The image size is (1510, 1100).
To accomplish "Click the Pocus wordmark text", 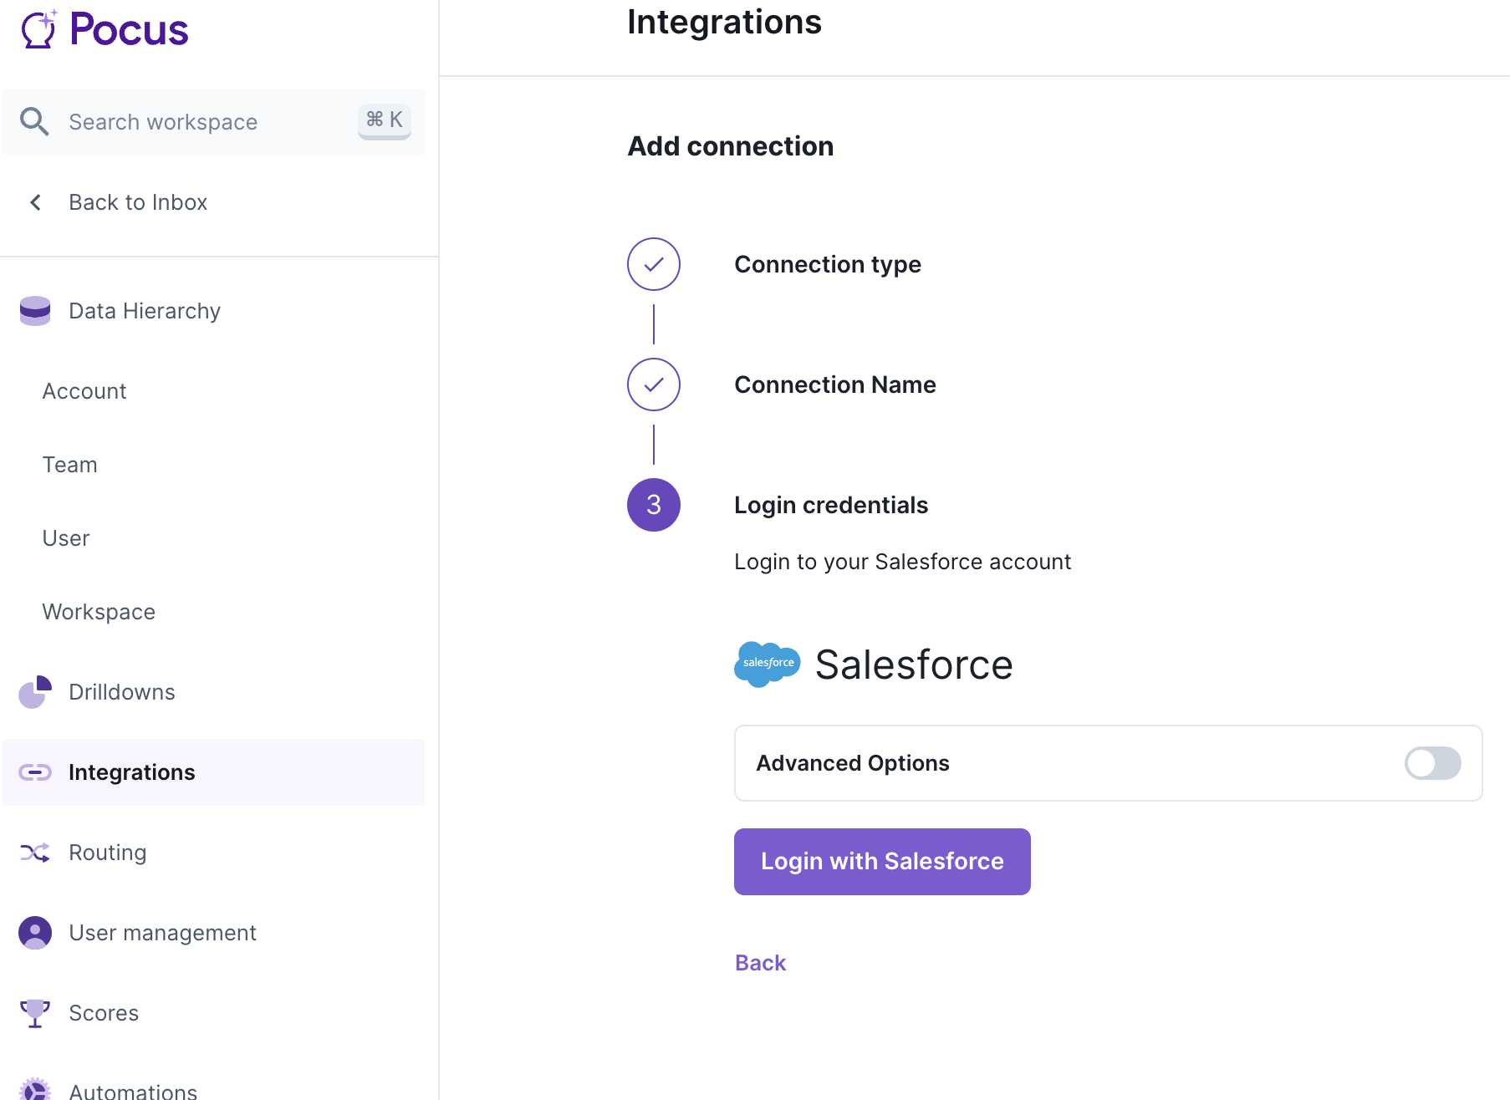I will (x=129, y=29).
